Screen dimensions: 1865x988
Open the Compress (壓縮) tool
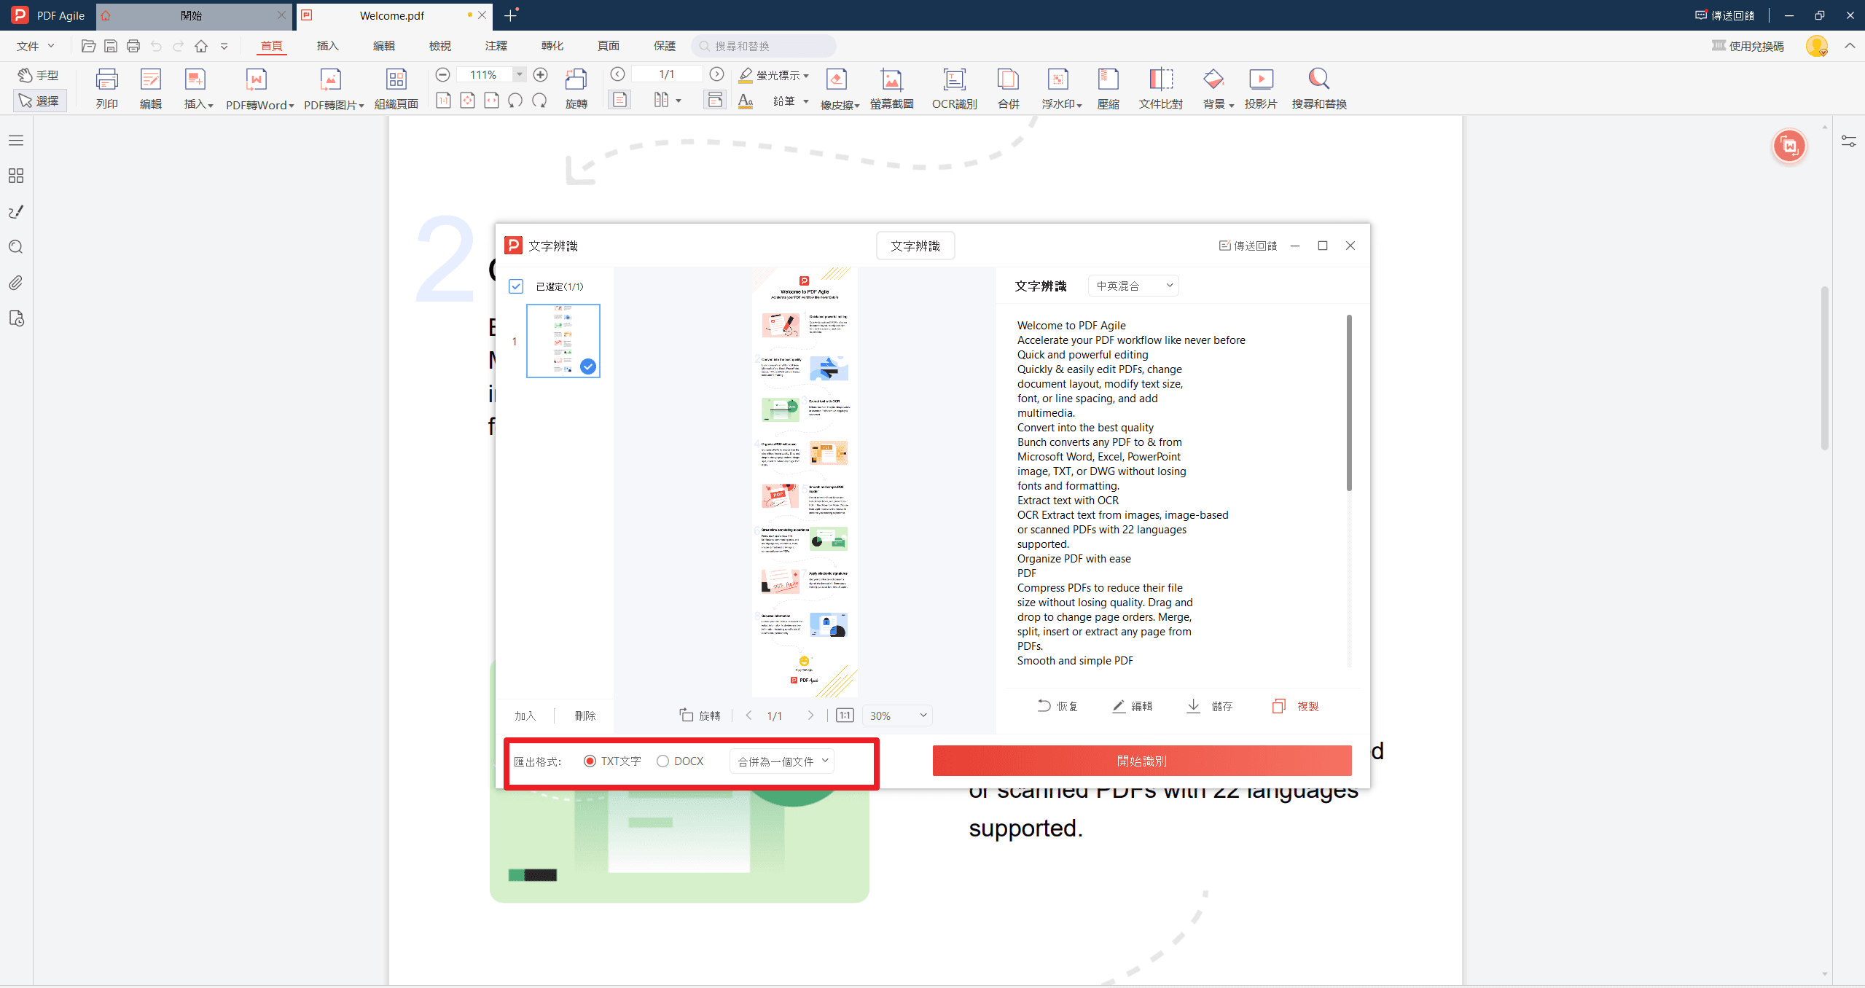(1108, 89)
